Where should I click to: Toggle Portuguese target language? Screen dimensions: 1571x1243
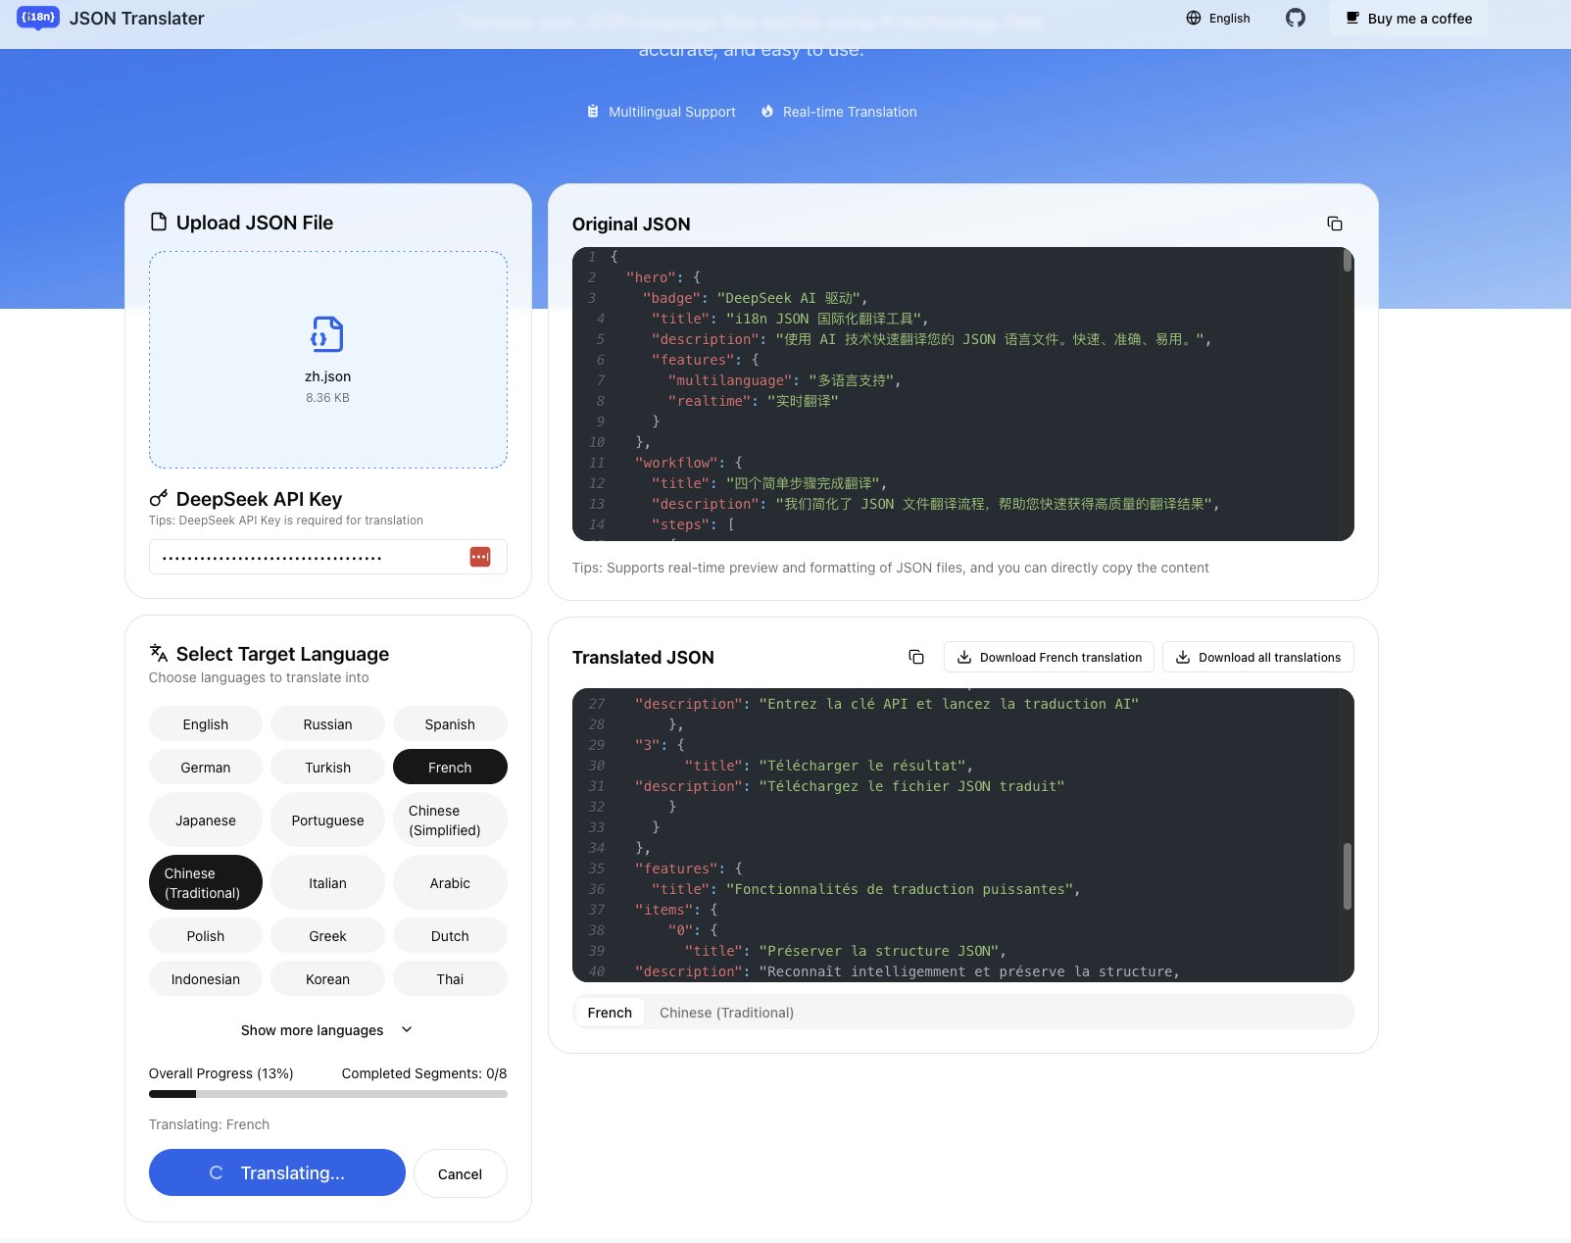pos(327,820)
